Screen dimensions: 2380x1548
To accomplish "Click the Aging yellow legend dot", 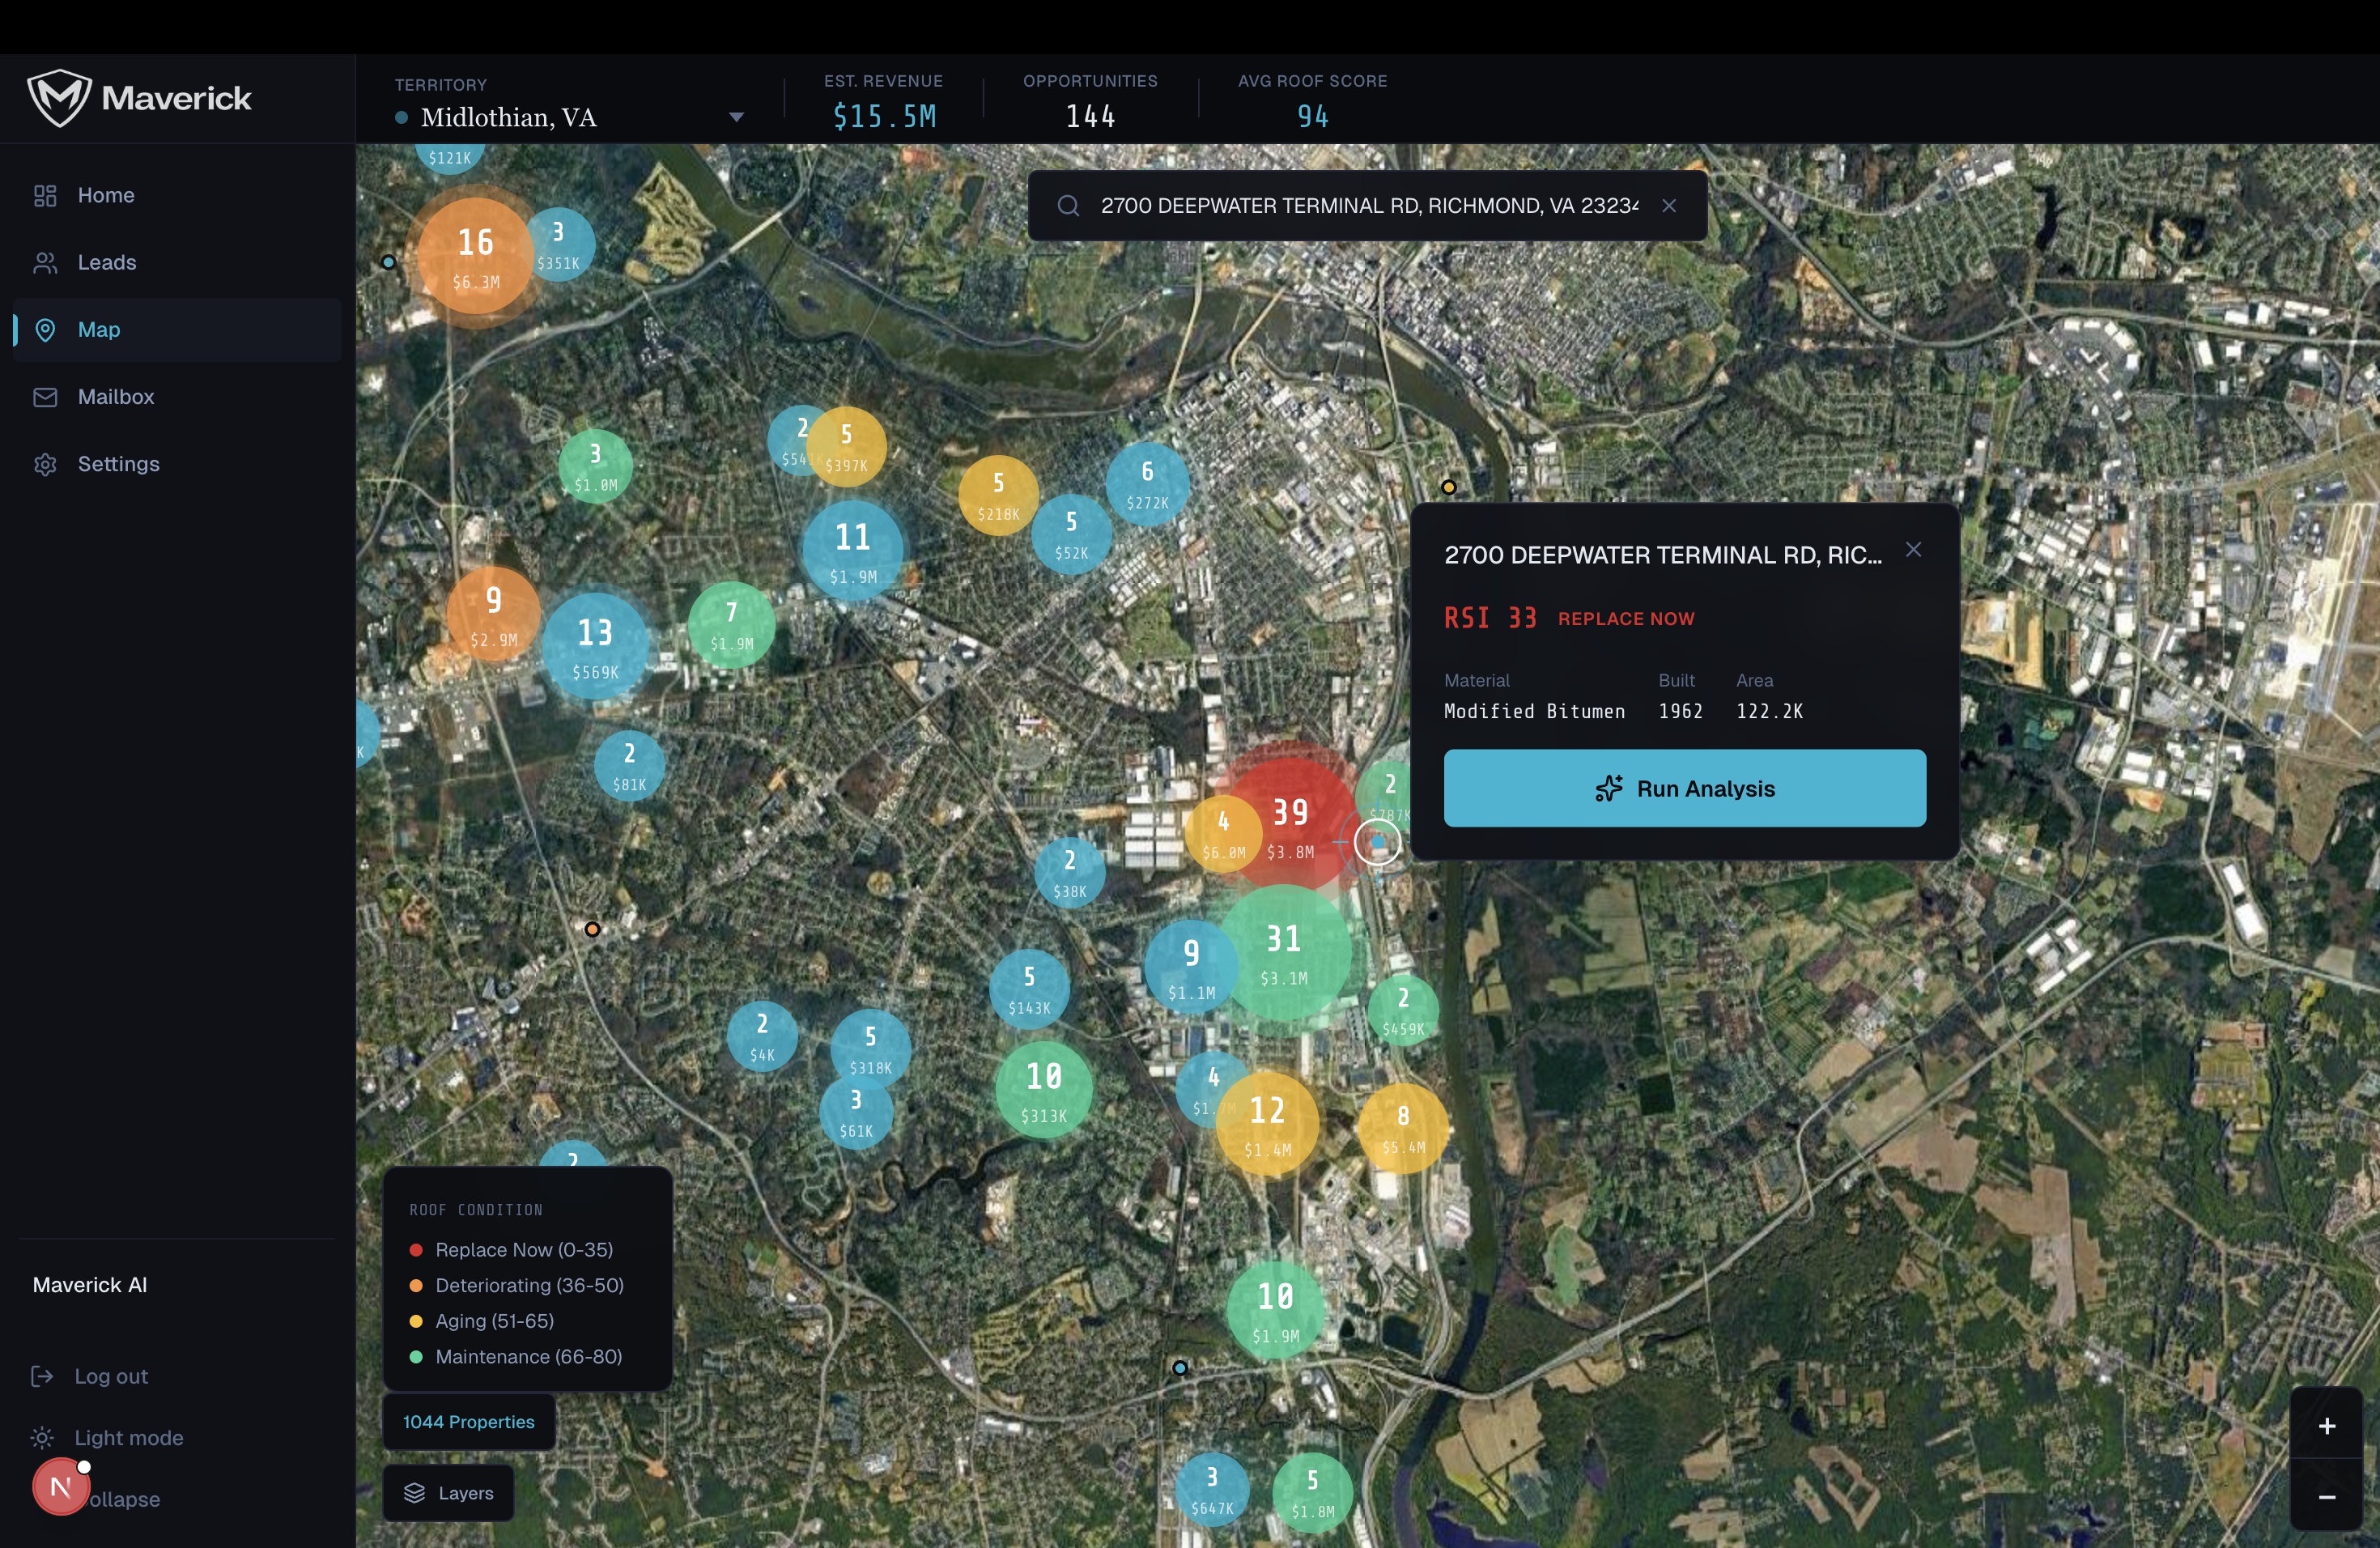I will pyautogui.click(x=416, y=1321).
